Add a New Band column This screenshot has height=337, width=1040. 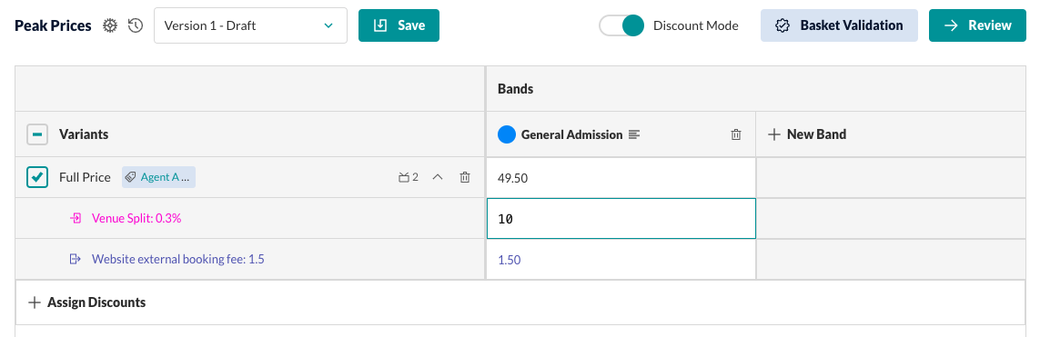click(806, 134)
